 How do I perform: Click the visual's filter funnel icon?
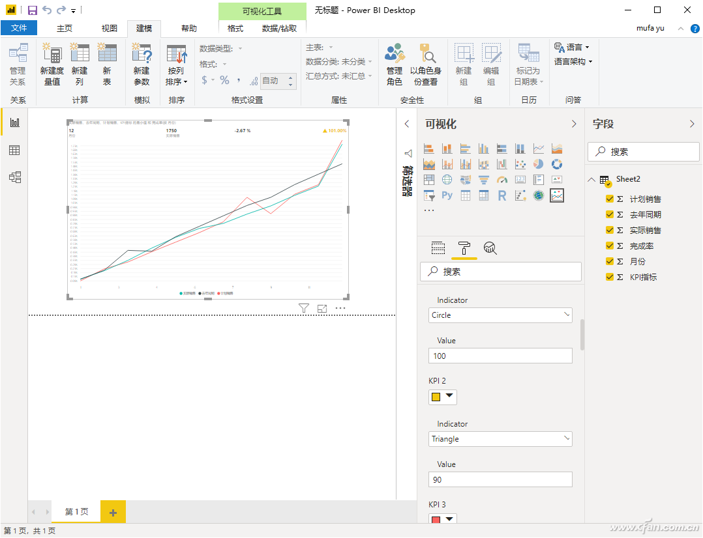[303, 309]
